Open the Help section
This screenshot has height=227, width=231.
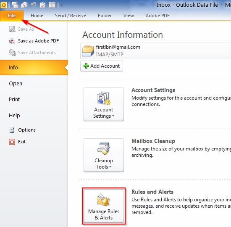pos(14,116)
